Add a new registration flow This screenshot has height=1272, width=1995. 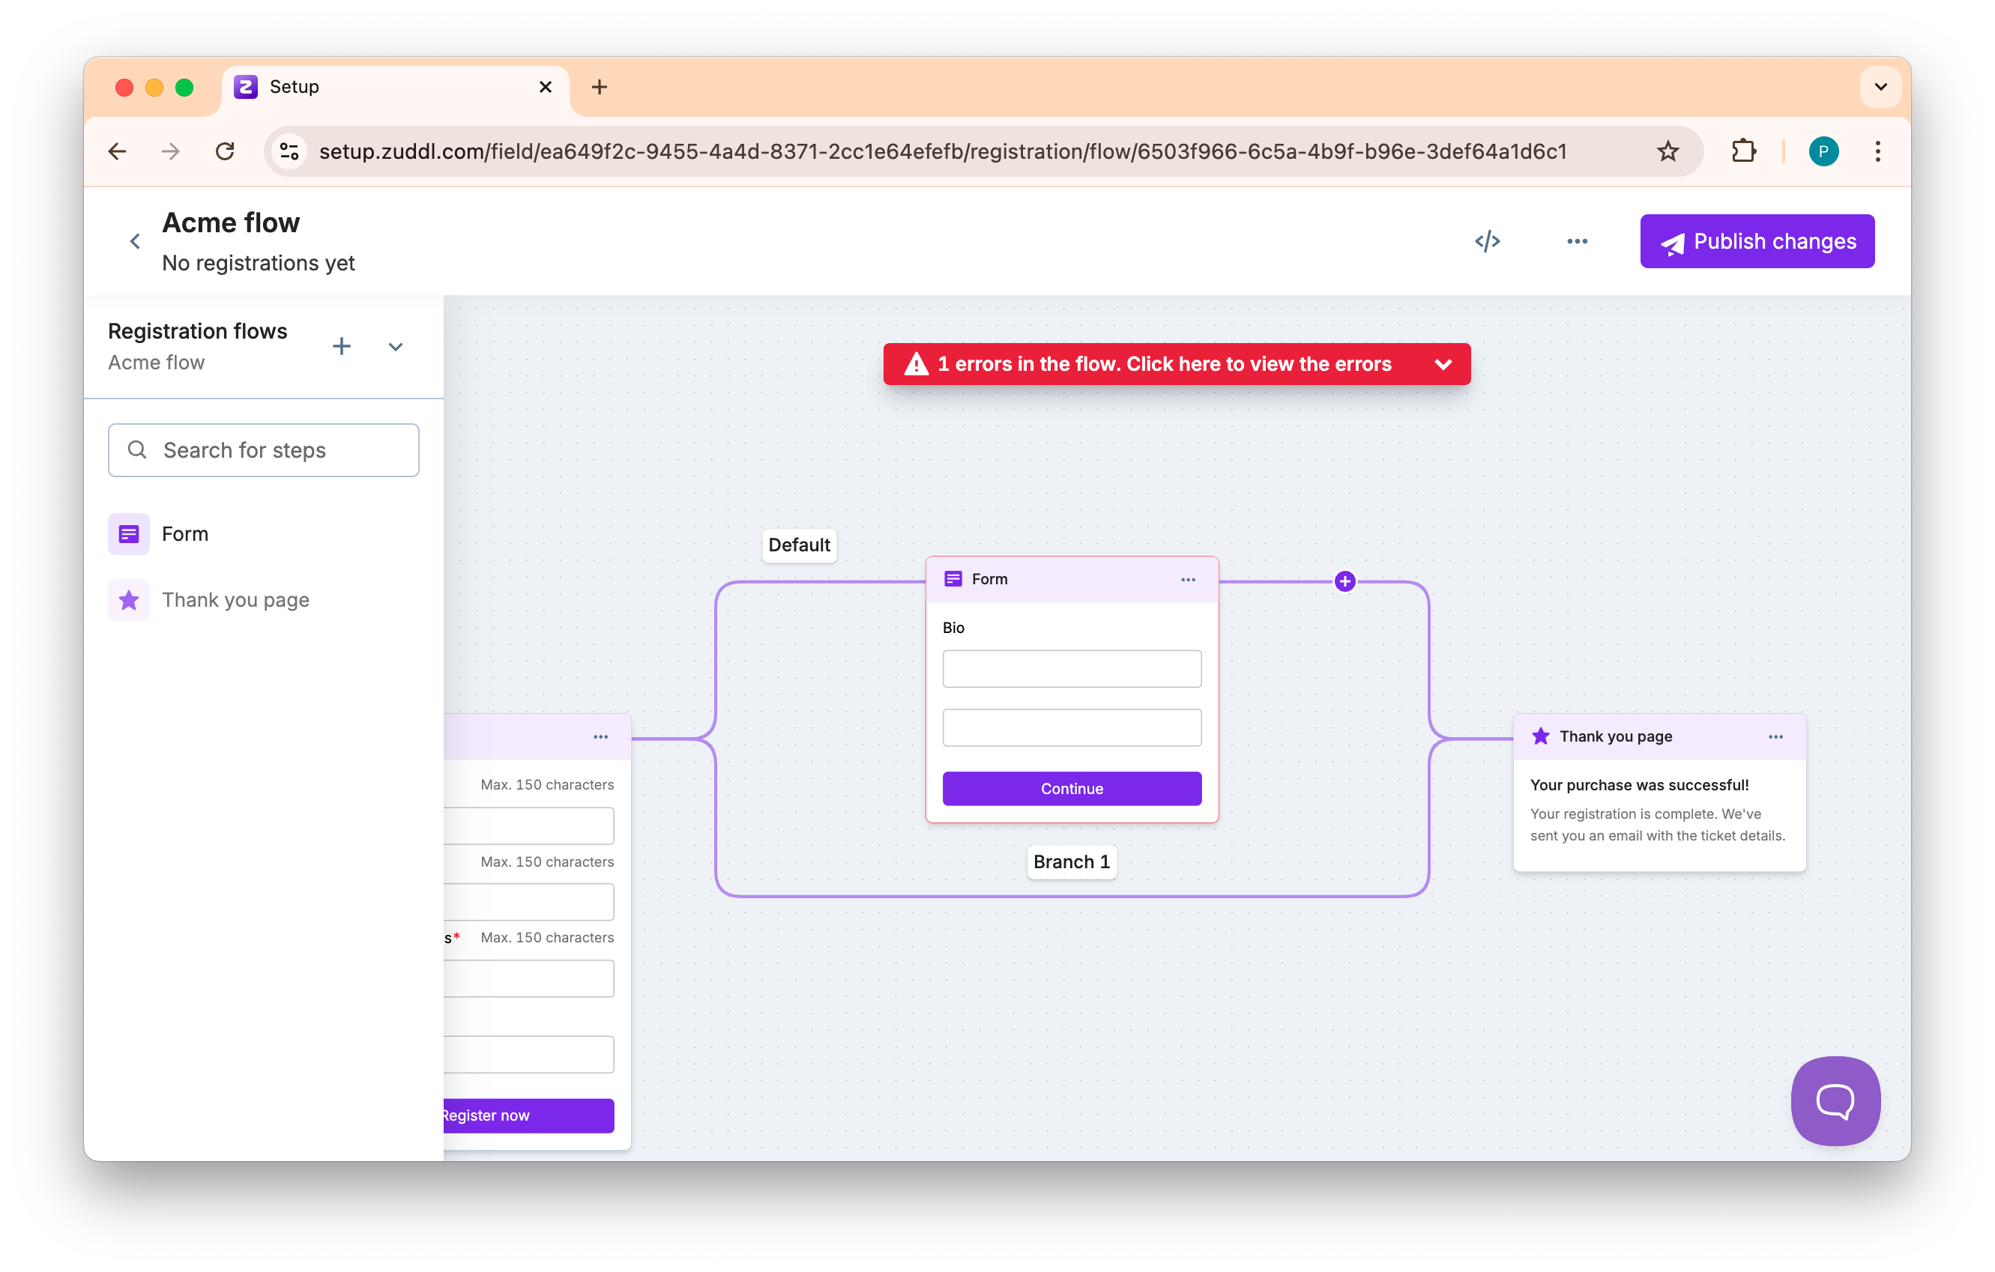pyautogui.click(x=341, y=346)
